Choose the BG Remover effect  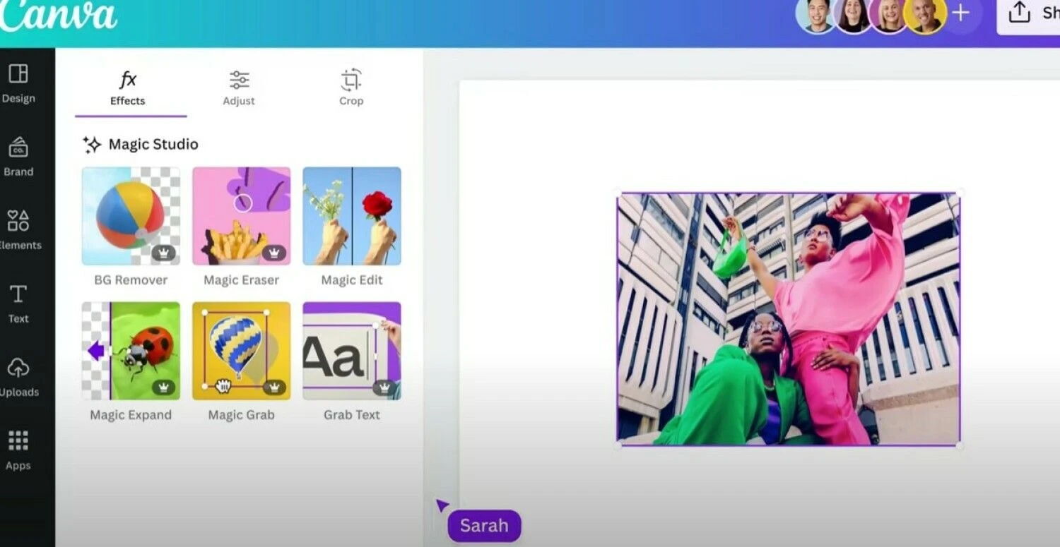click(x=131, y=216)
